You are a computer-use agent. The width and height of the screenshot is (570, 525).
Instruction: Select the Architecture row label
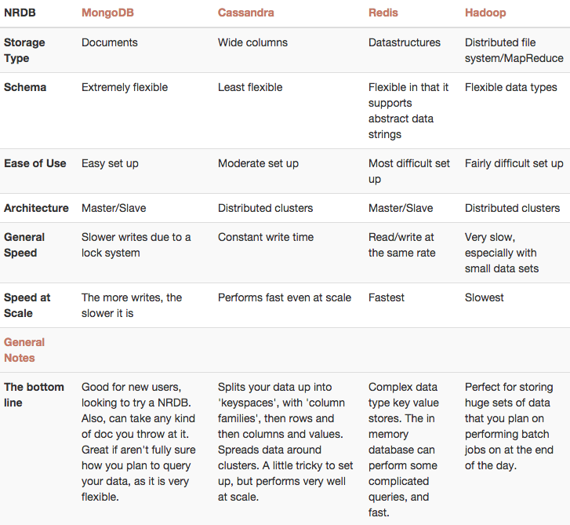click(x=36, y=208)
